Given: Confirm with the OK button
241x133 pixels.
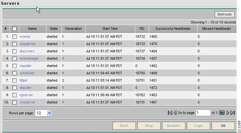Looking at the screenshot, I should coord(223,126).
